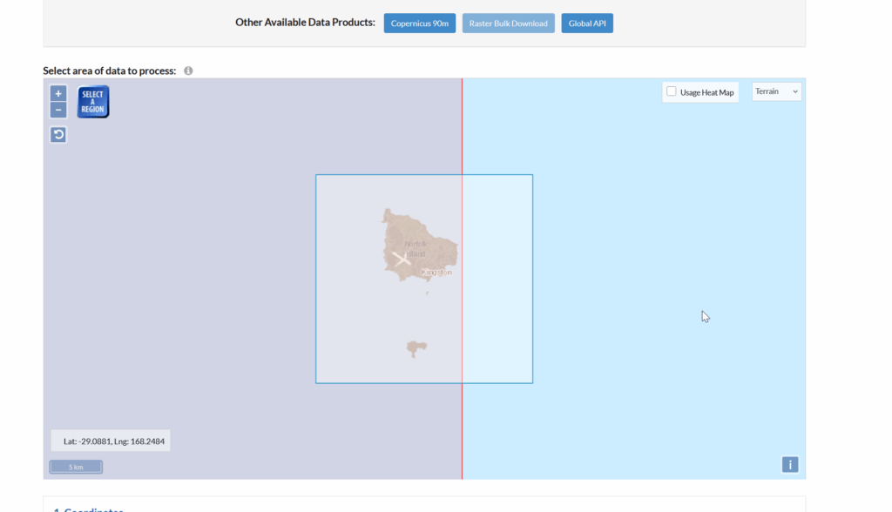Image resolution: width=892 pixels, height=512 pixels.
Task: Zoom in the map with plus button
Action: tap(58, 93)
